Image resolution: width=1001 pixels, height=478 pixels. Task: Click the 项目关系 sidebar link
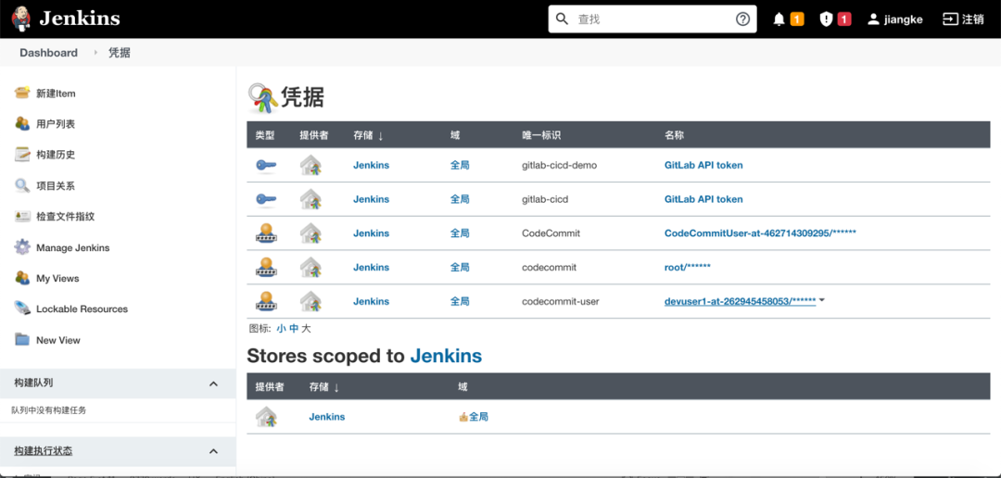pyautogui.click(x=56, y=185)
